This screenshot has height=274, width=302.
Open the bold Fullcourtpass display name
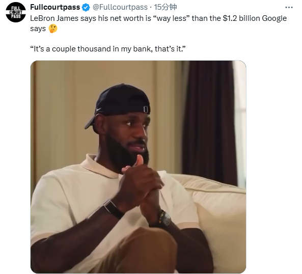(x=55, y=7)
